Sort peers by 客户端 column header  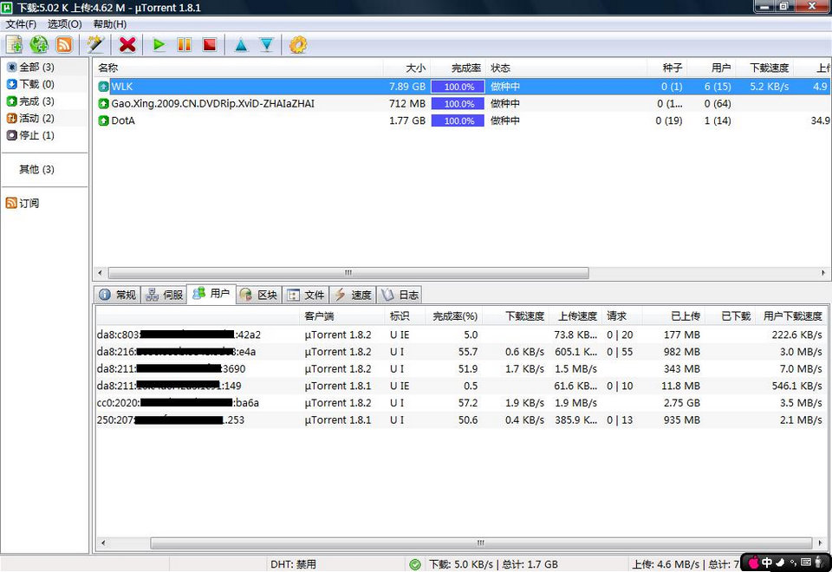pyautogui.click(x=343, y=316)
